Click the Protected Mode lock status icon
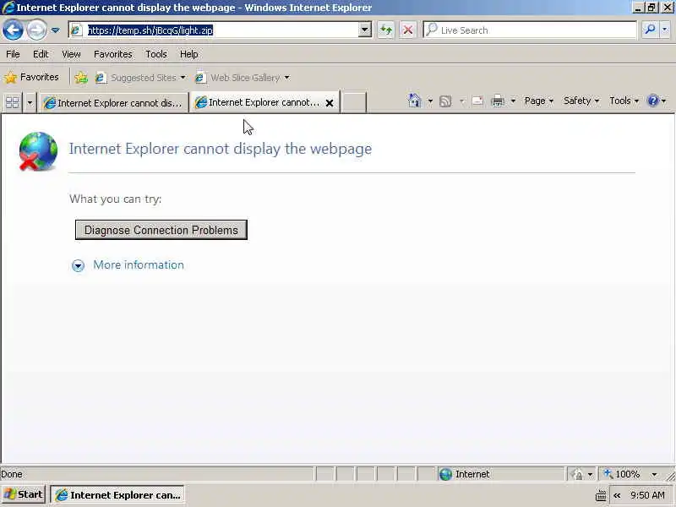This screenshot has width=676, height=507. click(x=577, y=474)
